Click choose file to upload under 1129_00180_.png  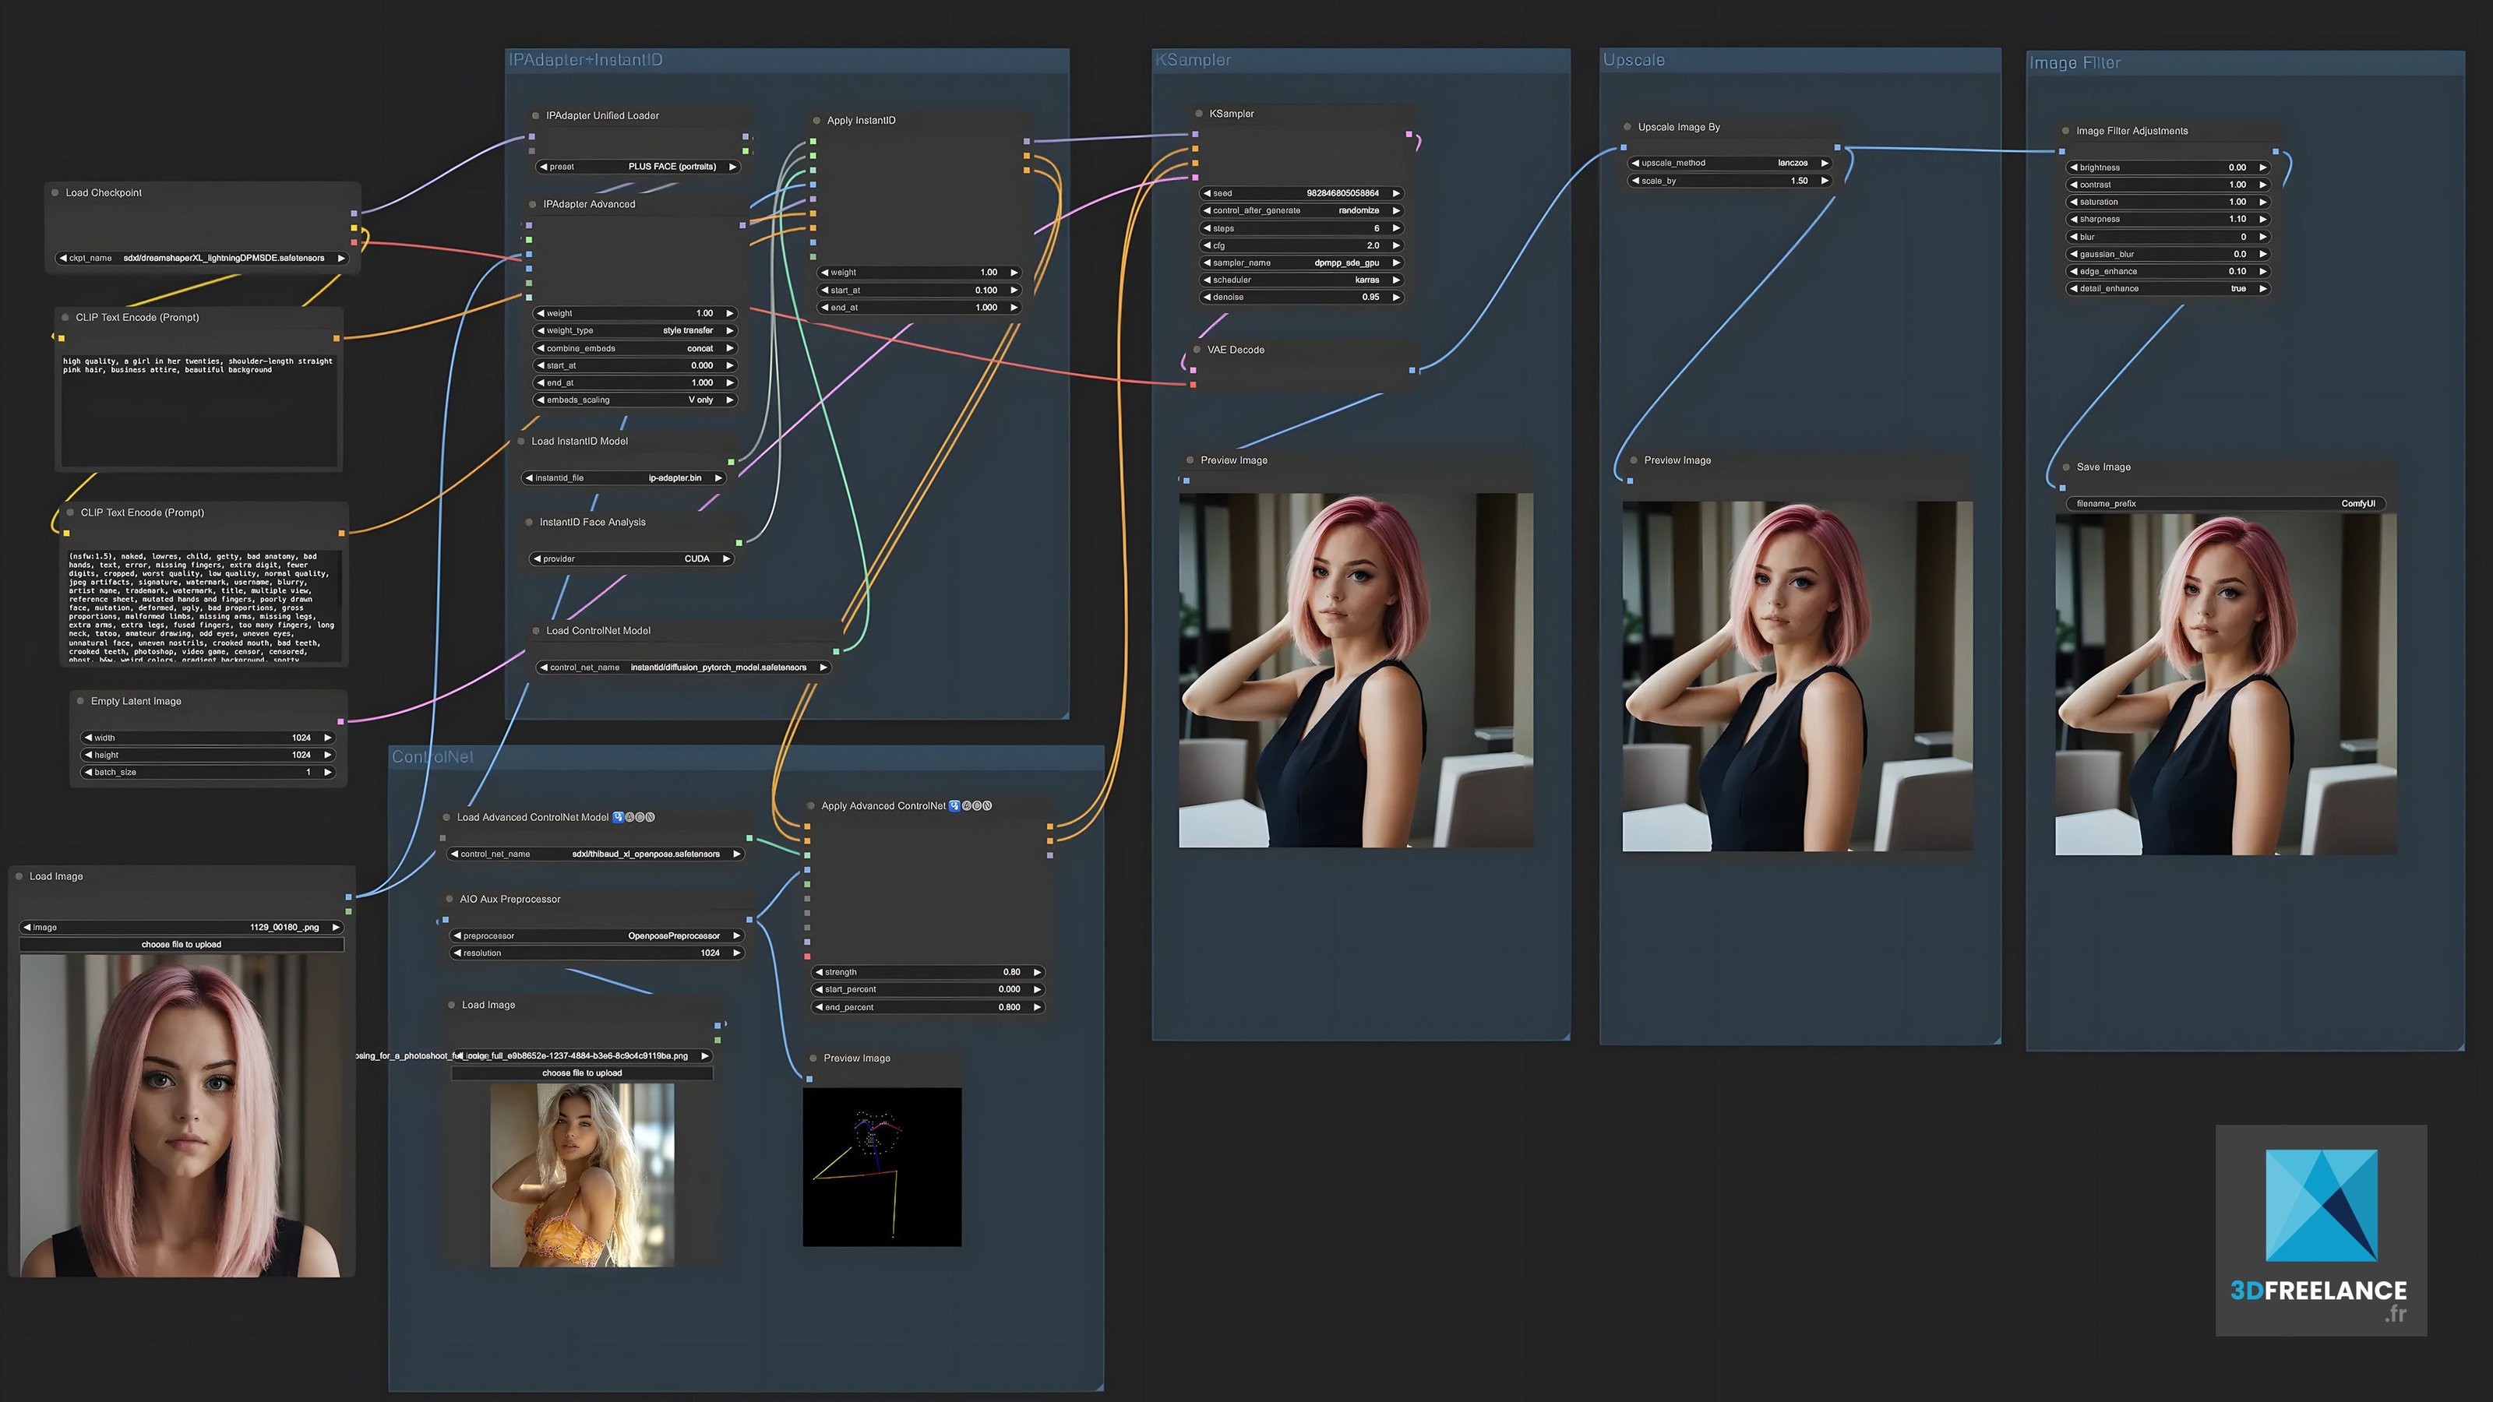click(x=181, y=944)
